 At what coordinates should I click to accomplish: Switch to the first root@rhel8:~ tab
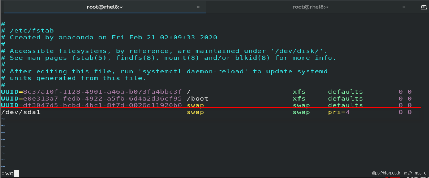105,7
